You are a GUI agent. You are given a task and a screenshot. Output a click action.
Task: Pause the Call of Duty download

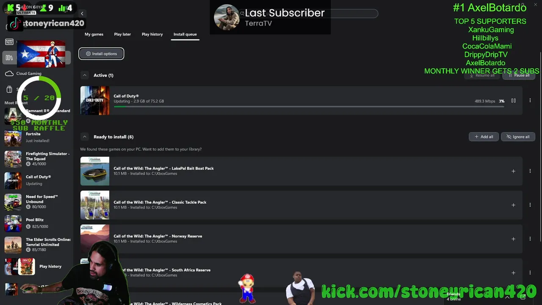point(513,101)
